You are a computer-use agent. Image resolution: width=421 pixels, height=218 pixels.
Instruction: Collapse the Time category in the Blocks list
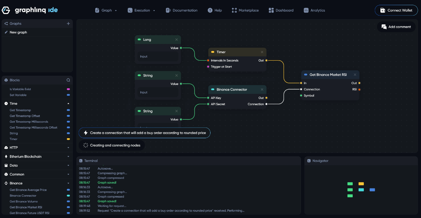click(68, 103)
